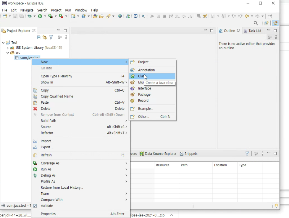Click the Search magnifier icon in toolbar
289x218 pixels.
pos(256,23)
